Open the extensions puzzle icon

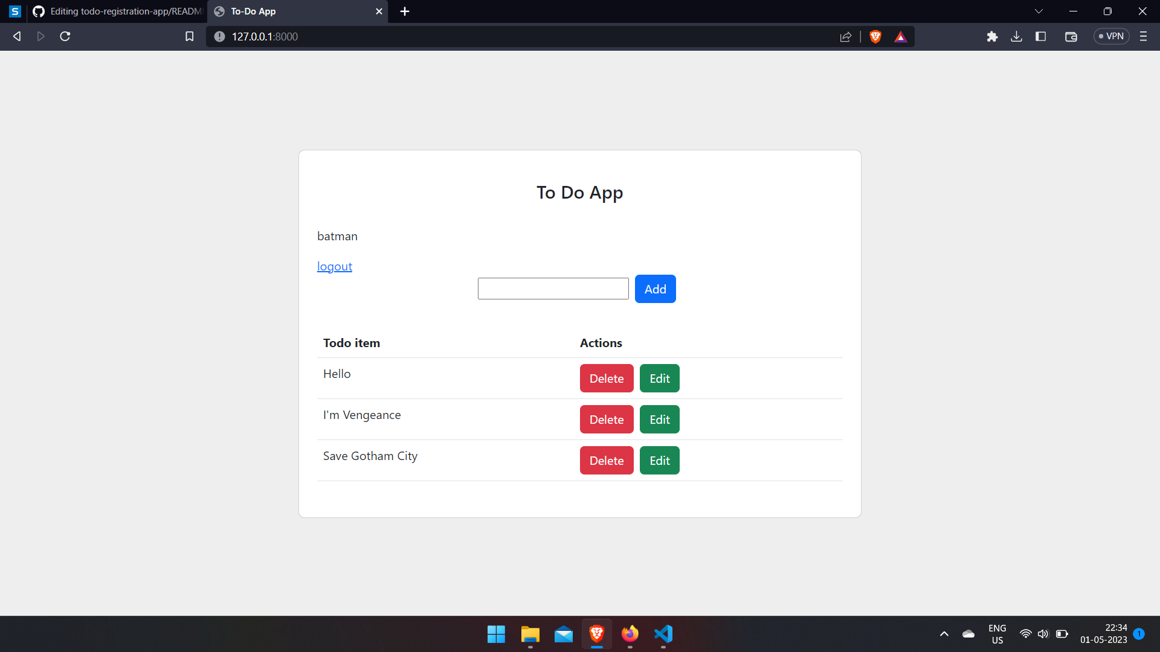(992, 37)
